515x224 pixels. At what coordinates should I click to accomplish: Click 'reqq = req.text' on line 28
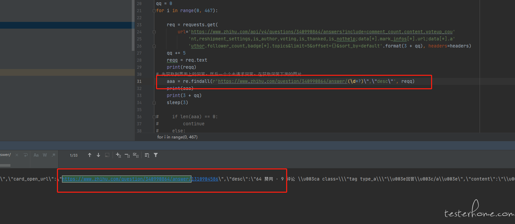coord(187,60)
